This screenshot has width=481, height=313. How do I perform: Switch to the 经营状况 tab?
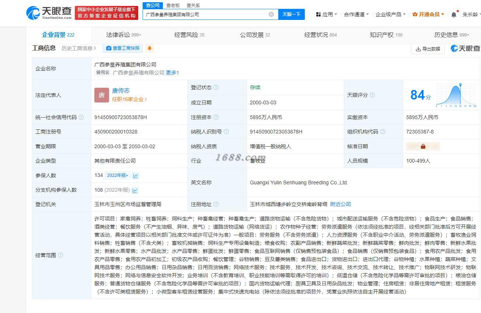(321, 35)
